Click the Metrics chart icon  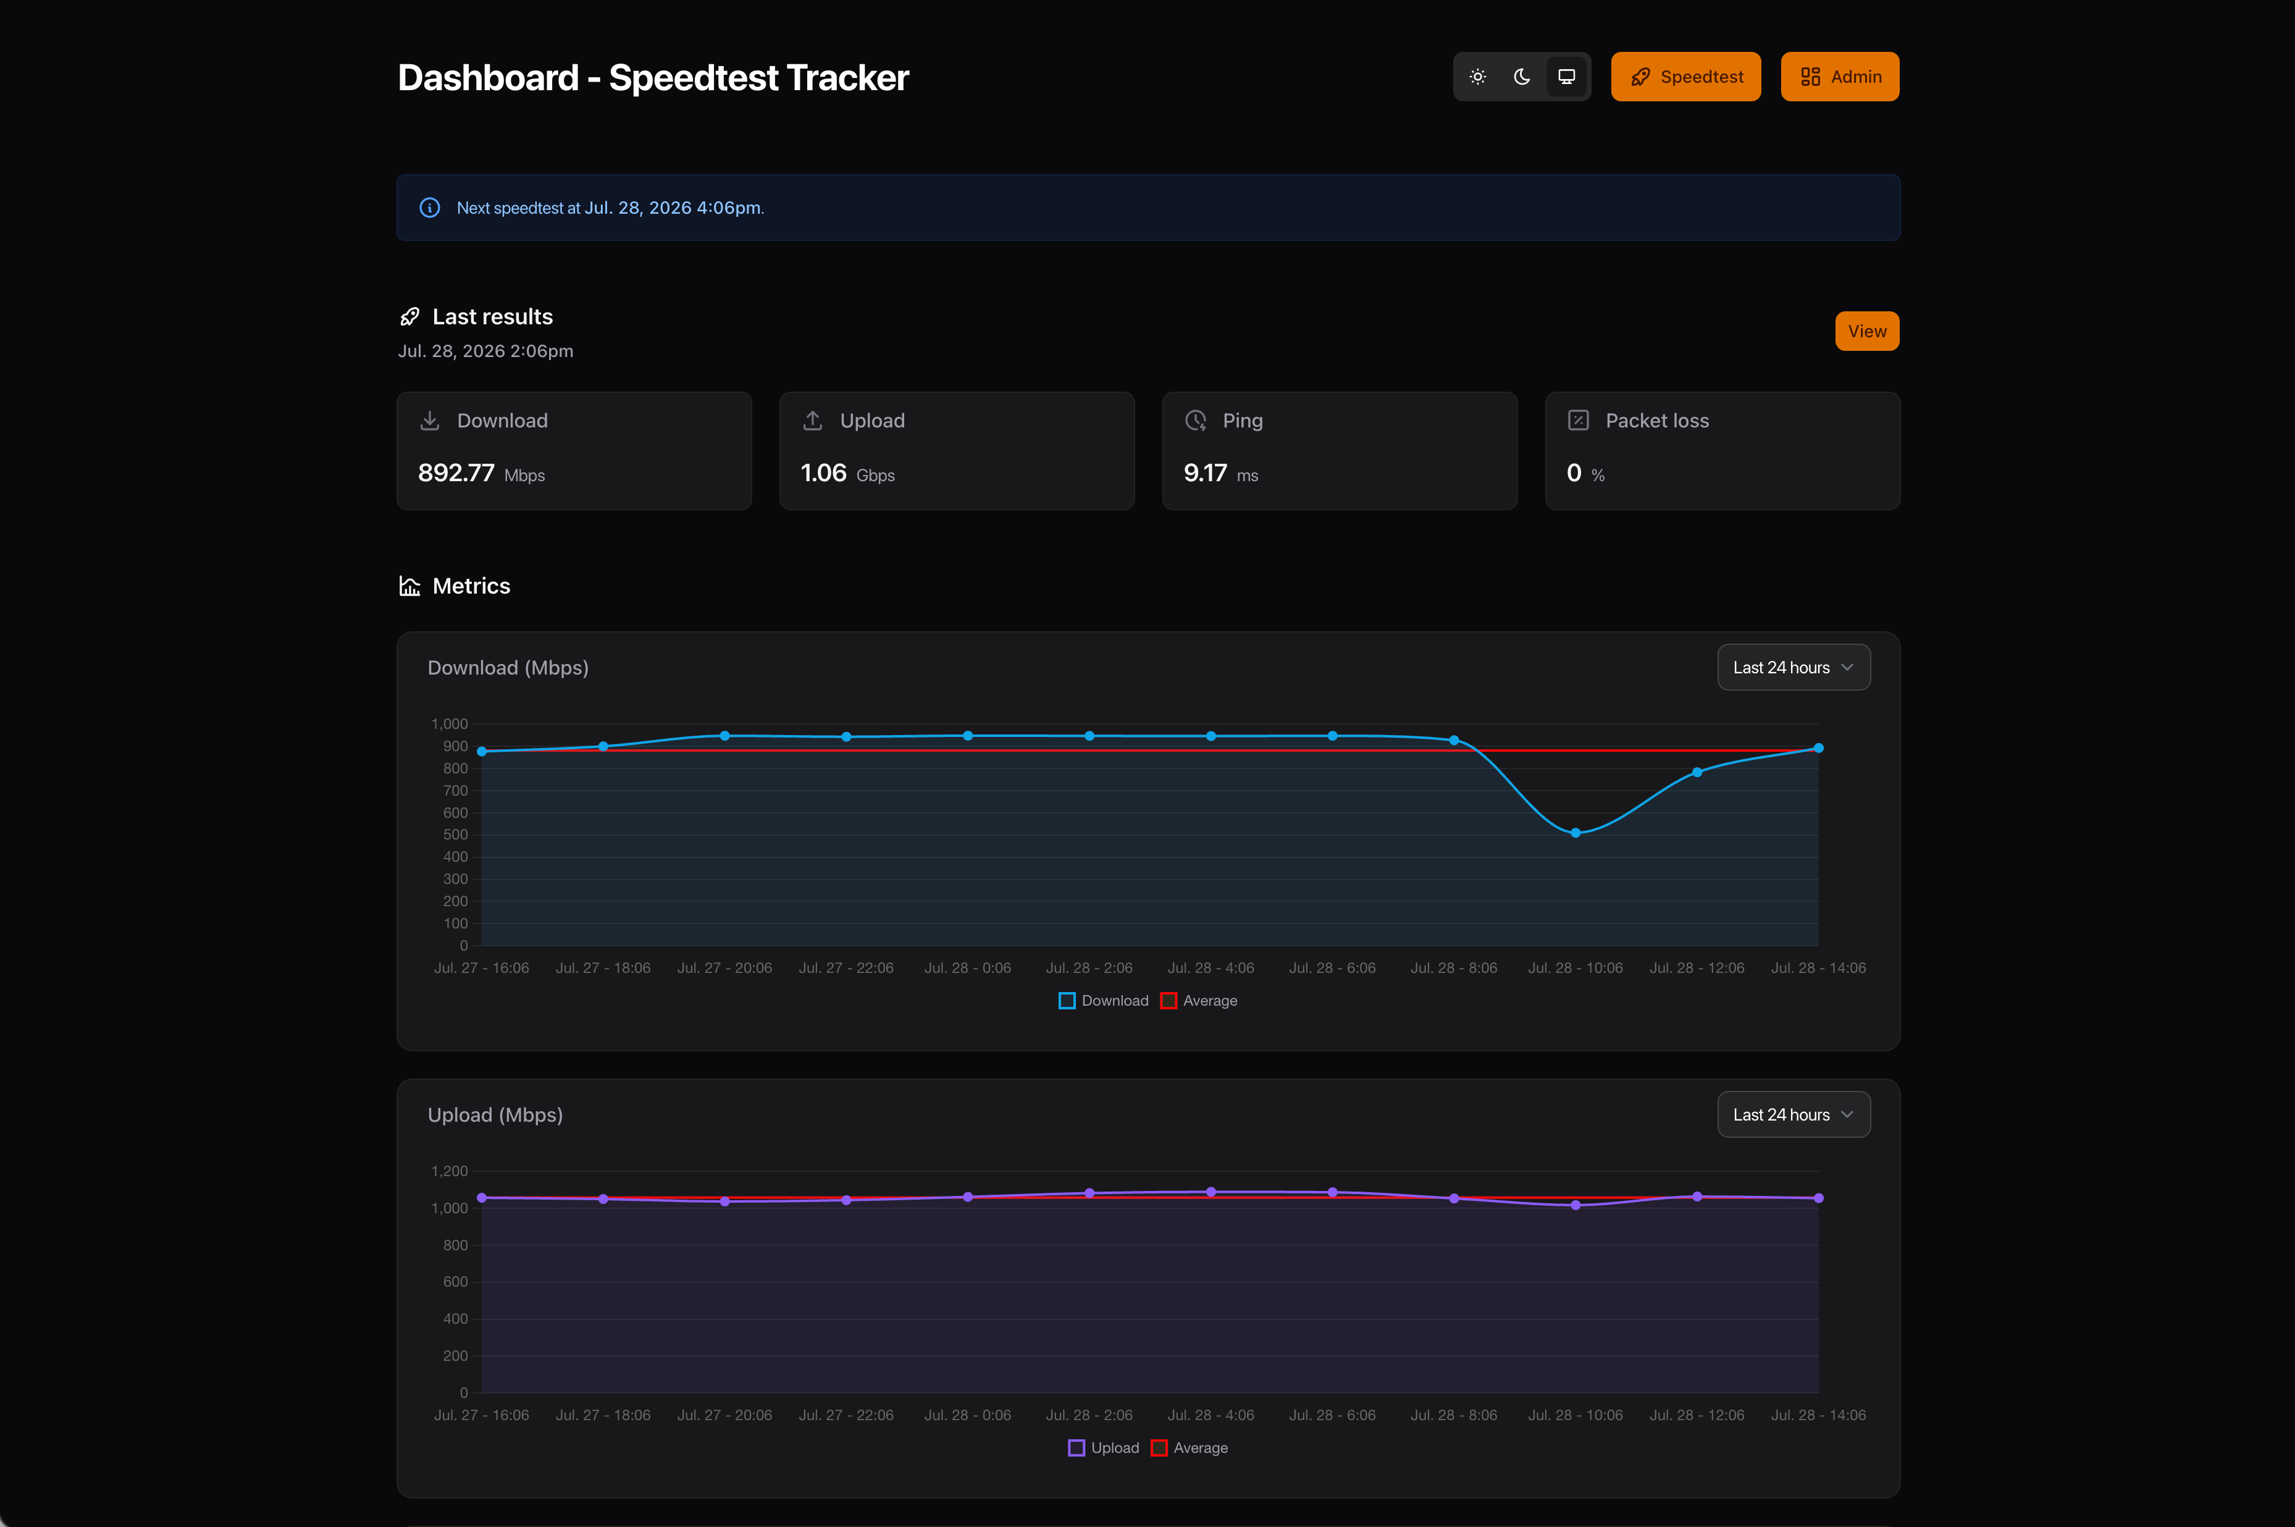pyautogui.click(x=410, y=586)
